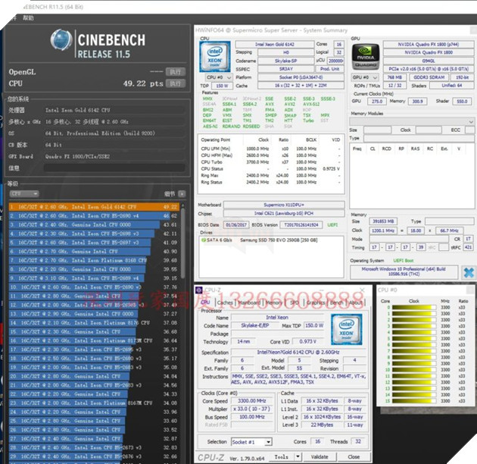This screenshot has height=464, width=477.
Task: Click the Cinebench info text field
Action: click(x=114, y=168)
